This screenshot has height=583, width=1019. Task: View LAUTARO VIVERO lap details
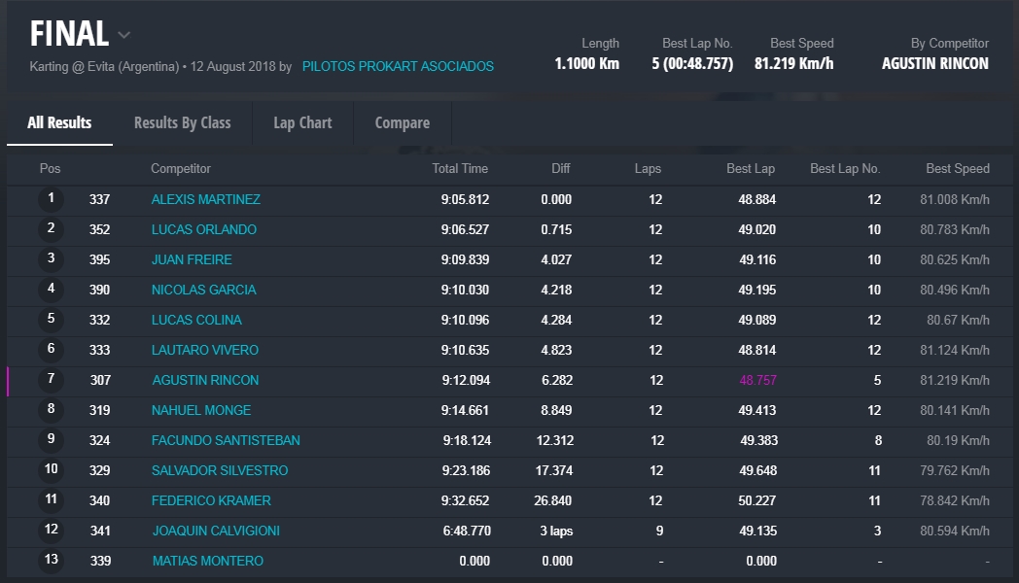click(204, 351)
